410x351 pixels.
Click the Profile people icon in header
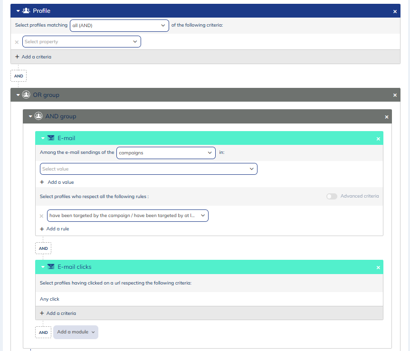[x=27, y=11]
